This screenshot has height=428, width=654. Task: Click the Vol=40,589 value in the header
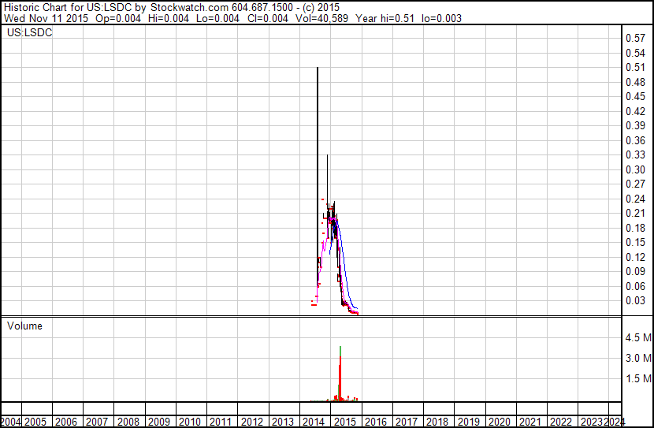click(x=321, y=18)
